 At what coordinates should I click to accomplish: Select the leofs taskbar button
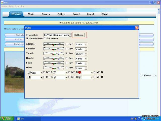pyautogui.click(x=28, y=119)
